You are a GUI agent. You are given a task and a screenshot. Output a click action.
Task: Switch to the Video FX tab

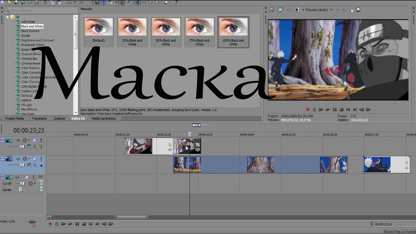[x=78, y=119]
